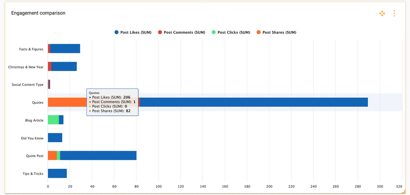Select the blue Quote Post likes segment
This screenshot has height=195, width=410.
pyautogui.click(x=98, y=155)
